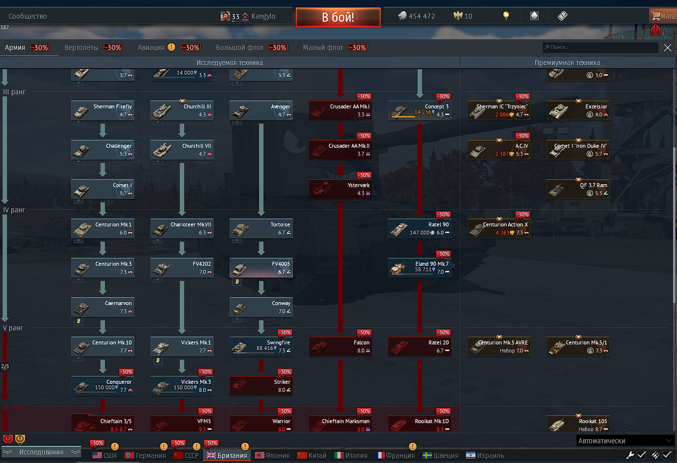Select the Avenger vehicle card

click(x=261, y=110)
